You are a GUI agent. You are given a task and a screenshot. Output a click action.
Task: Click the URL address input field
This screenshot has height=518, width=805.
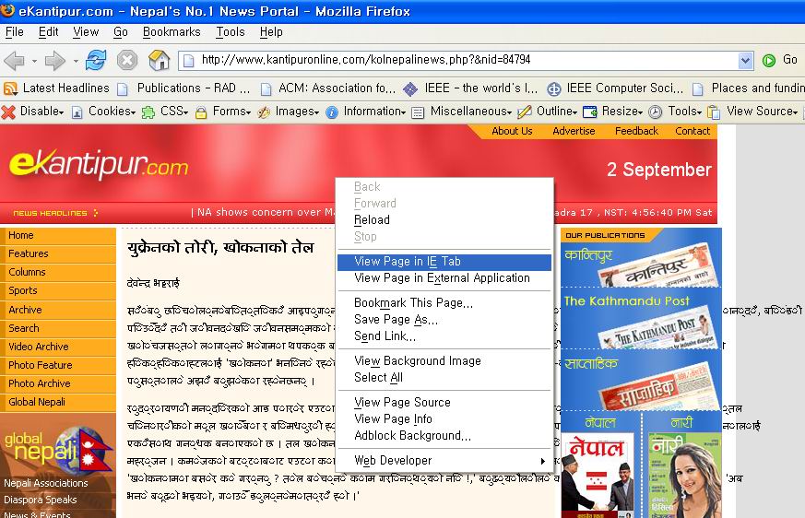[x=461, y=61]
